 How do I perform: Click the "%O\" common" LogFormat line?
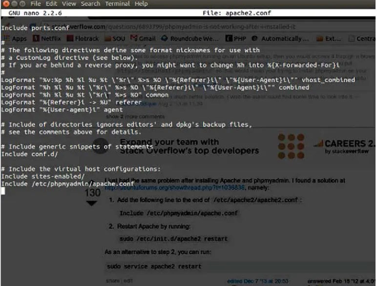click(85, 95)
